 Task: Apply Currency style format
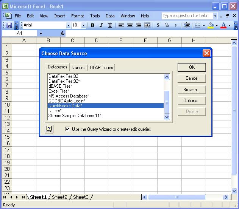click(x=158, y=25)
